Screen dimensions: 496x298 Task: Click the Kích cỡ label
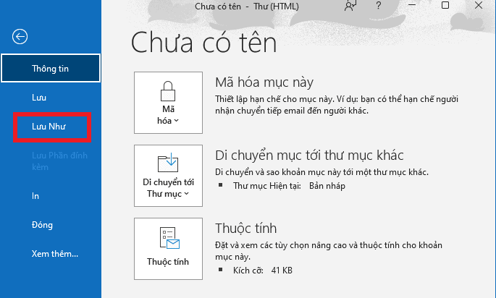point(248,271)
